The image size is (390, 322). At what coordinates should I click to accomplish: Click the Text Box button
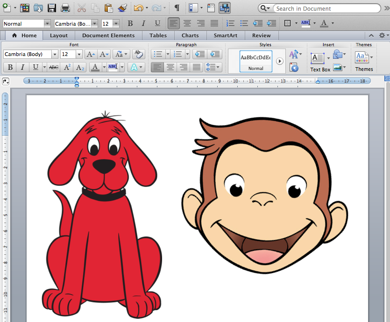(320, 63)
